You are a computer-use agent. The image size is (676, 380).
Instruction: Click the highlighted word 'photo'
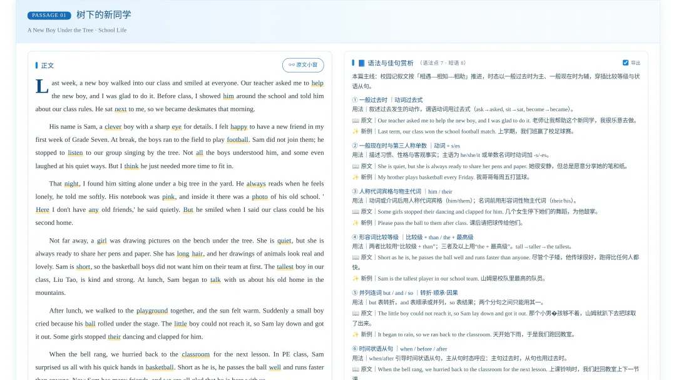point(260,197)
